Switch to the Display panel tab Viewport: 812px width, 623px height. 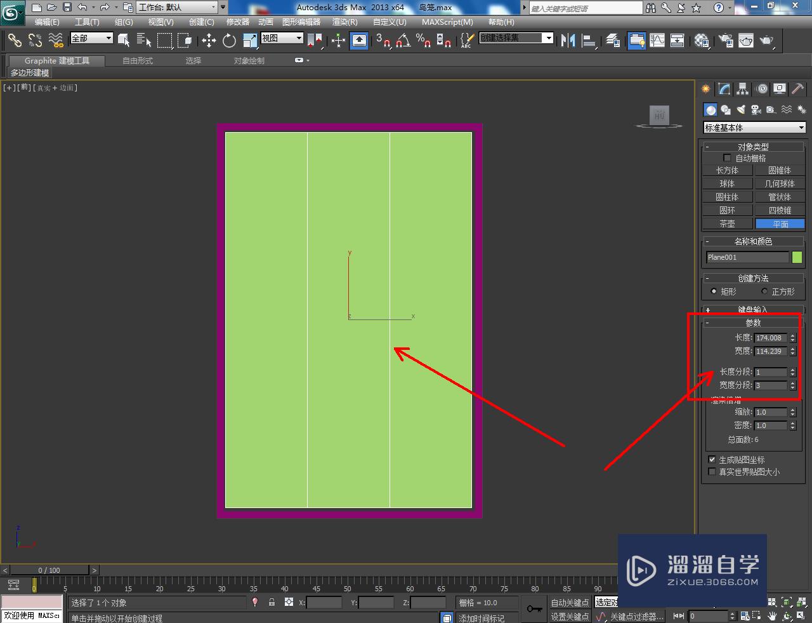[x=780, y=89]
